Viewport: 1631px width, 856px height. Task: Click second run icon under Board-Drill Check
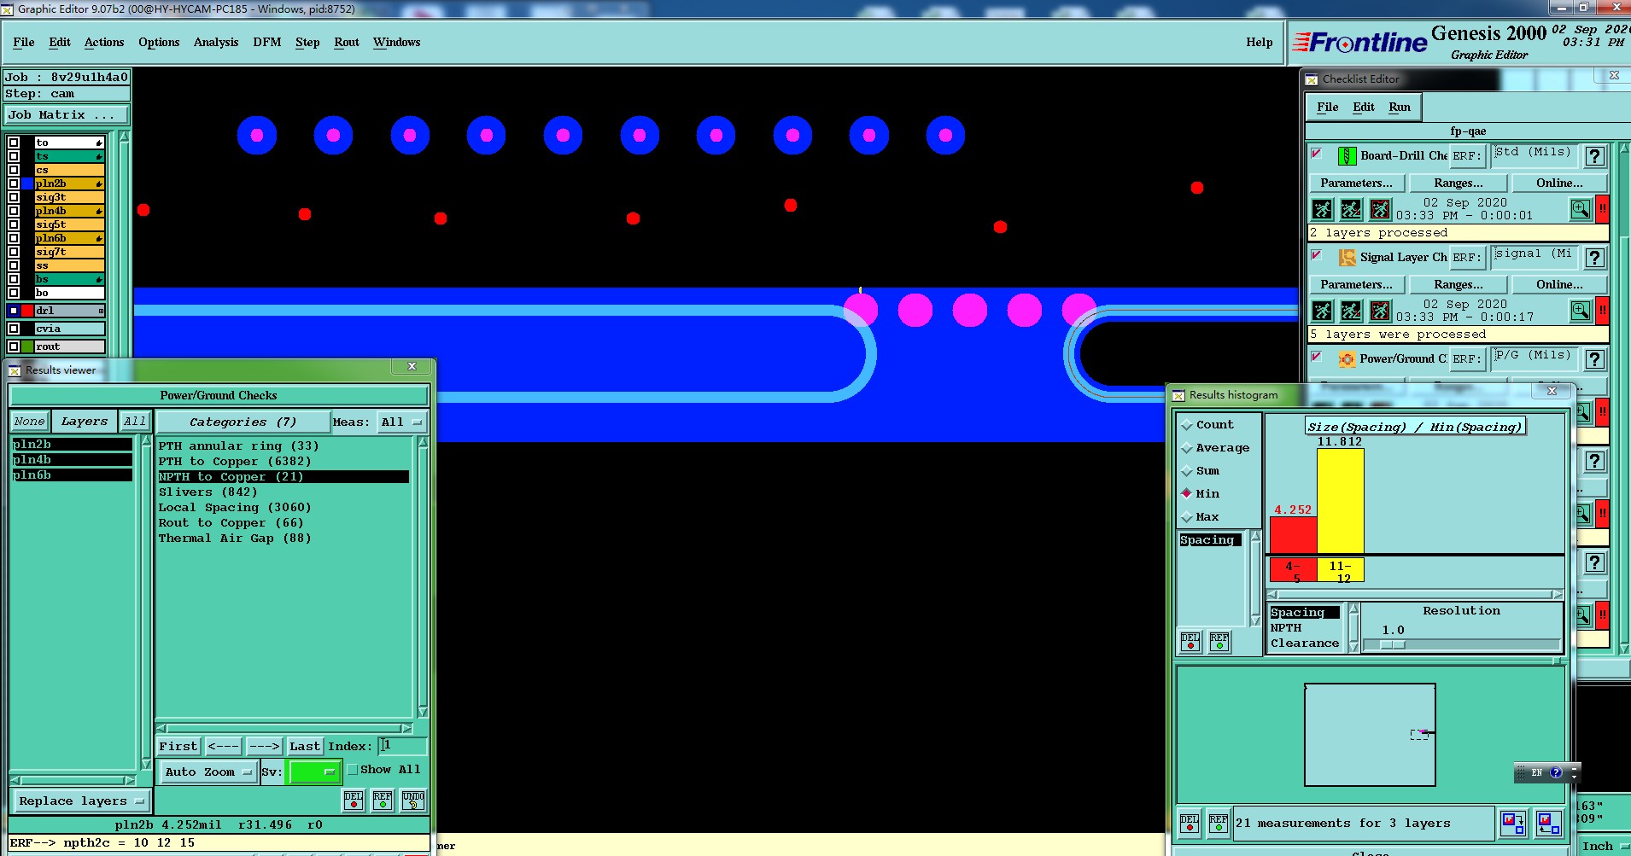(x=1351, y=209)
